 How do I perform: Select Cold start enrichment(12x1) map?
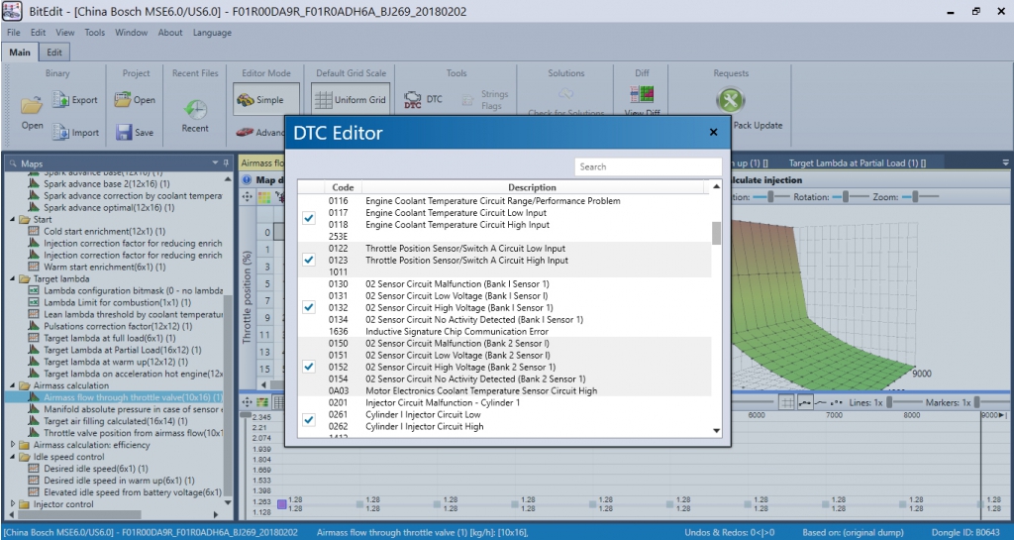[x=104, y=232]
